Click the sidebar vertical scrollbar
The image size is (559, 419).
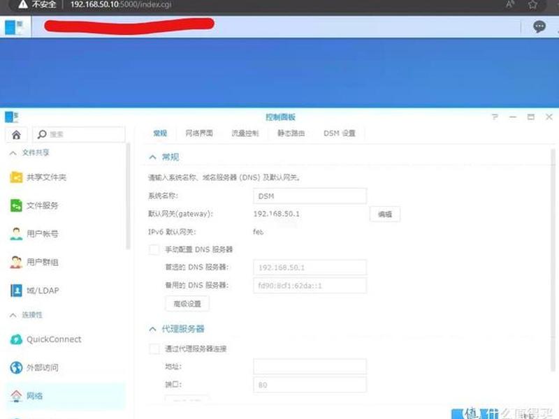[x=128, y=196]
